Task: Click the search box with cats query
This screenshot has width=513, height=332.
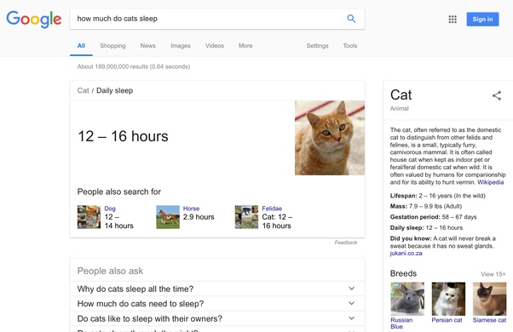Action: pos(217,19)
